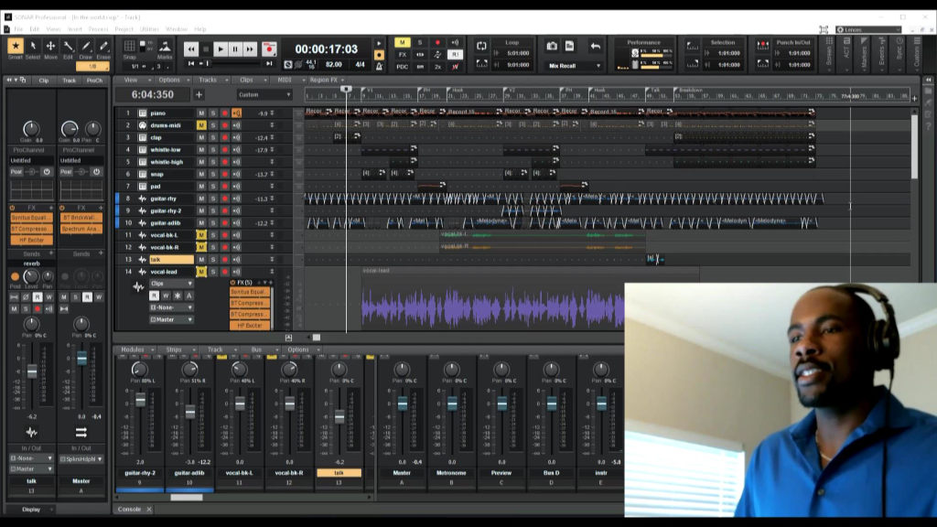The height and width of the screenshot is (527, 937).
Task: Open the inspector output SplirsHdph dropdown
Action: pos(81,459)
